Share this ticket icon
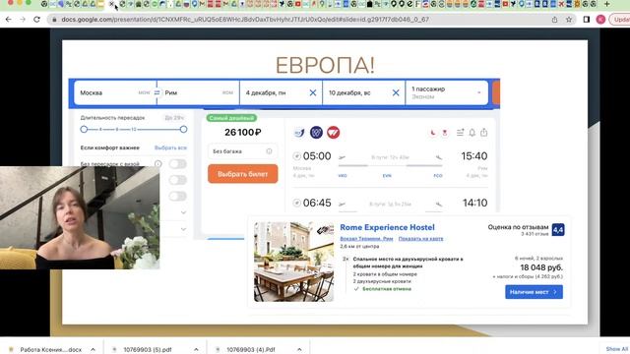This screenshot has height=354, width=630. tap(483, 133)
